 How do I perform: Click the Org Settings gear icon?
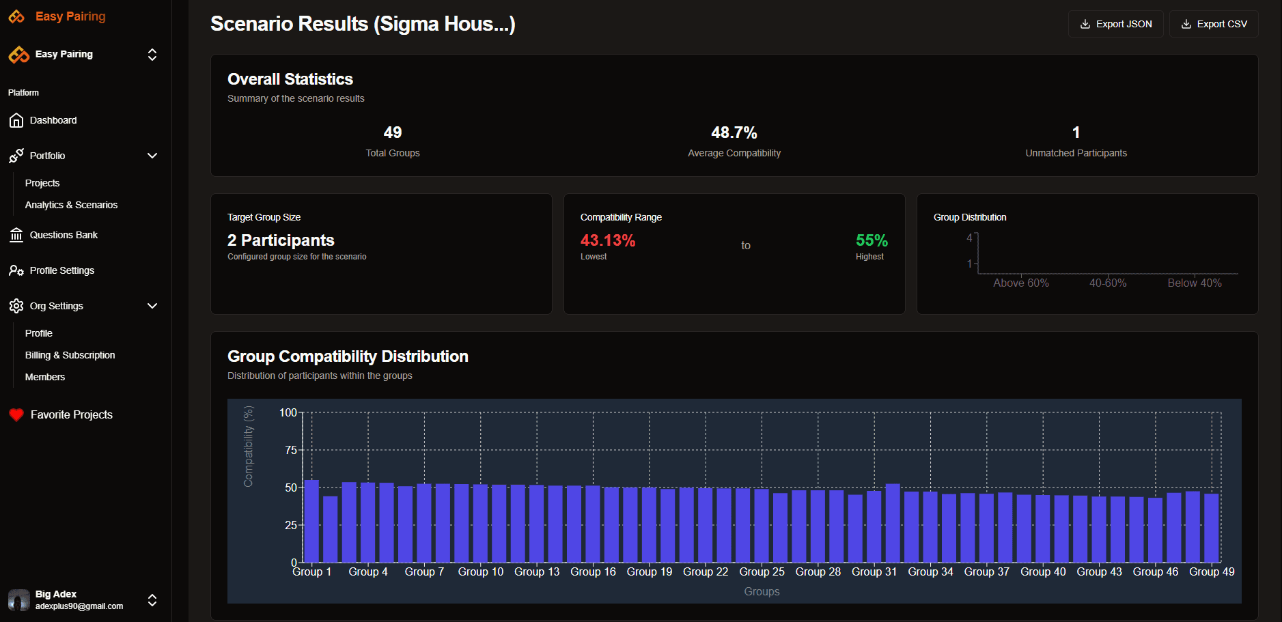point(16,306)
